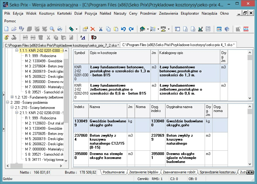Click the open folder toolbar icon
The height and width of the screenshot is (184, 257).
coord(14,29)
